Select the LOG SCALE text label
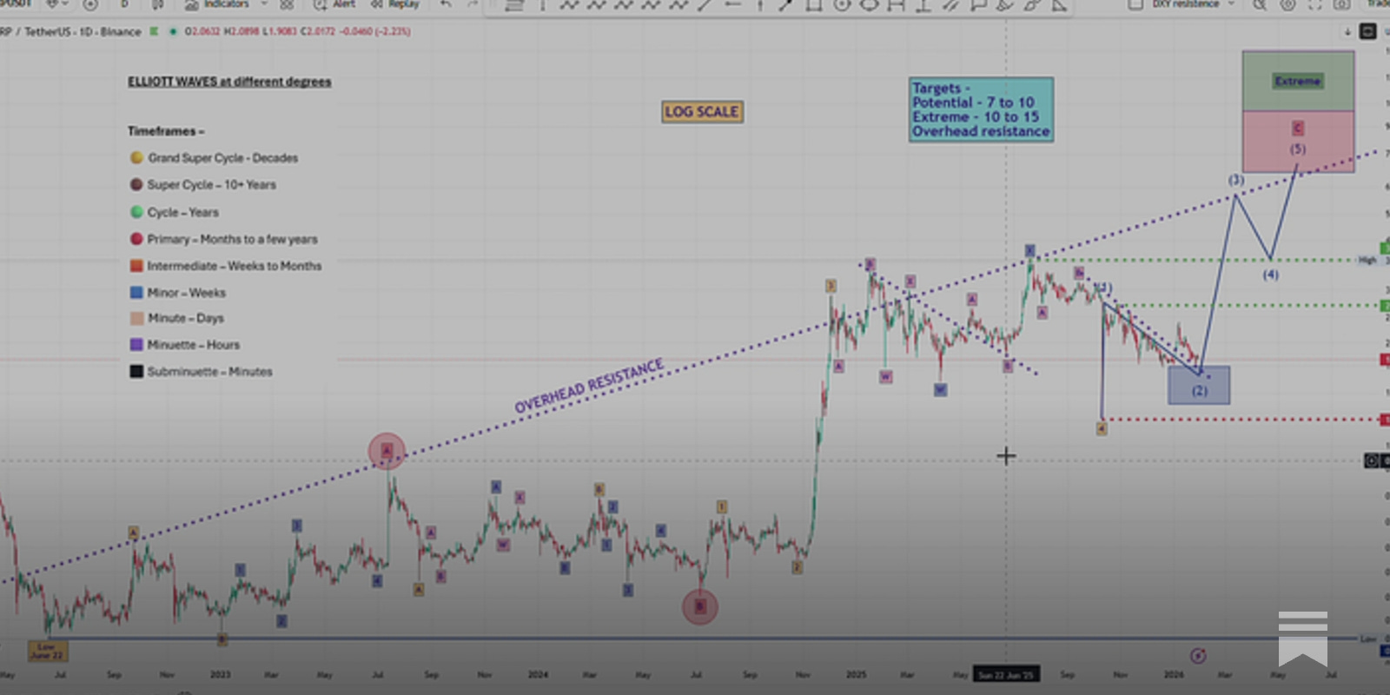 (x=702, y=112)
